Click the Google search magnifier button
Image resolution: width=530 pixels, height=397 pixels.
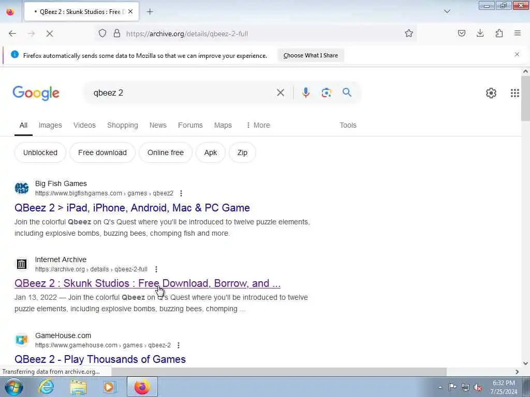click(x=347, y=93)
